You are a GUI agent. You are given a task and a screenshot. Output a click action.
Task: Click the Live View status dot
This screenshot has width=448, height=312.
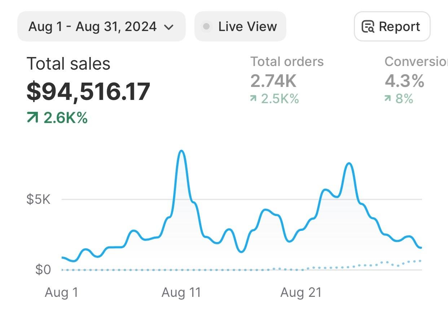[206, 26]
